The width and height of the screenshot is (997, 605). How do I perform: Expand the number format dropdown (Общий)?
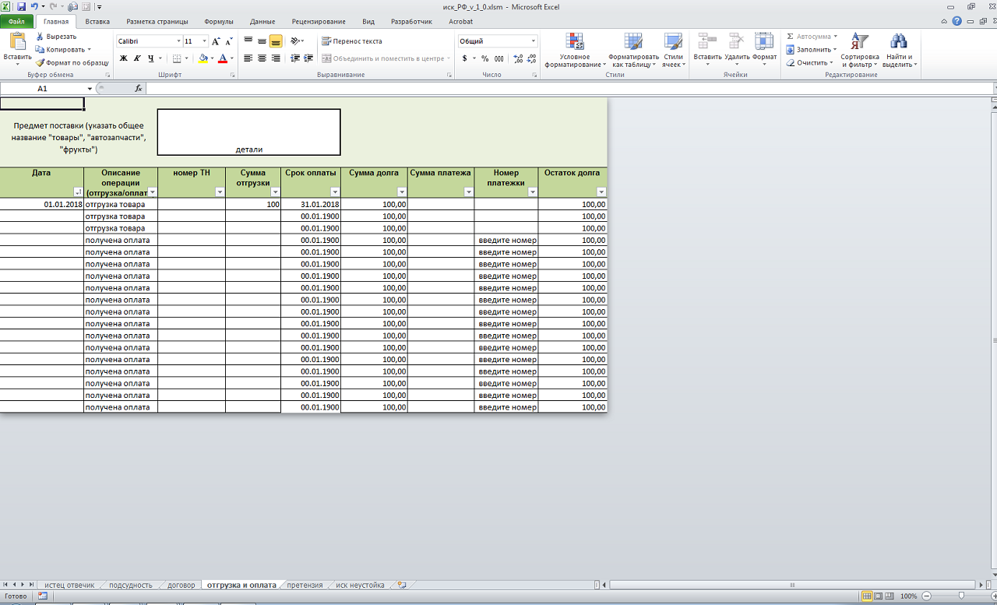(534, 41)
